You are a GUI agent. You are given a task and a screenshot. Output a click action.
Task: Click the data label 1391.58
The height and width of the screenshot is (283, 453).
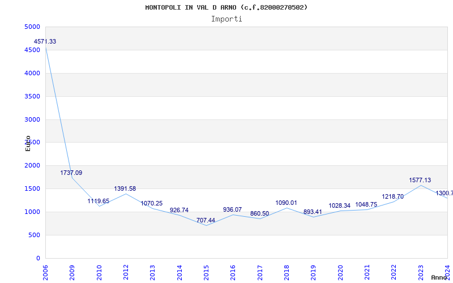point(125,189)
